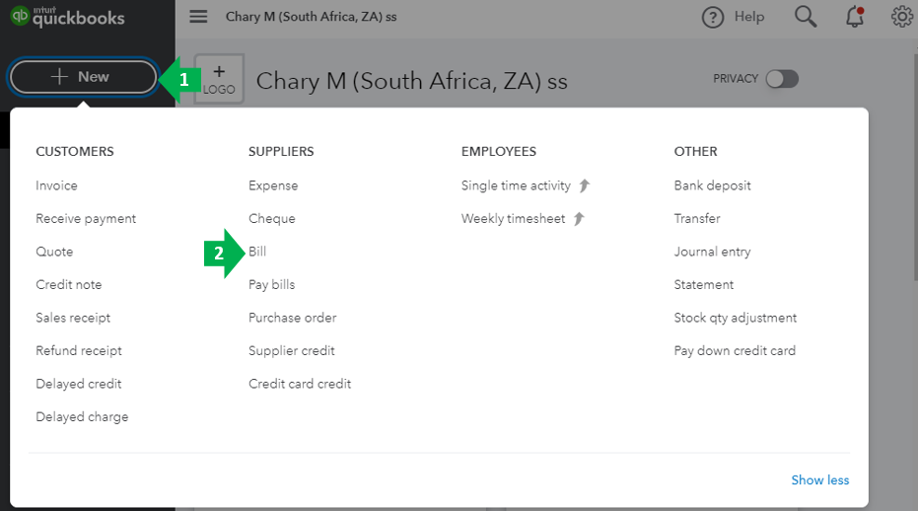Click the upgrade arrow beside Single time activity
918x511 pixels.
(x=584, y=185)
